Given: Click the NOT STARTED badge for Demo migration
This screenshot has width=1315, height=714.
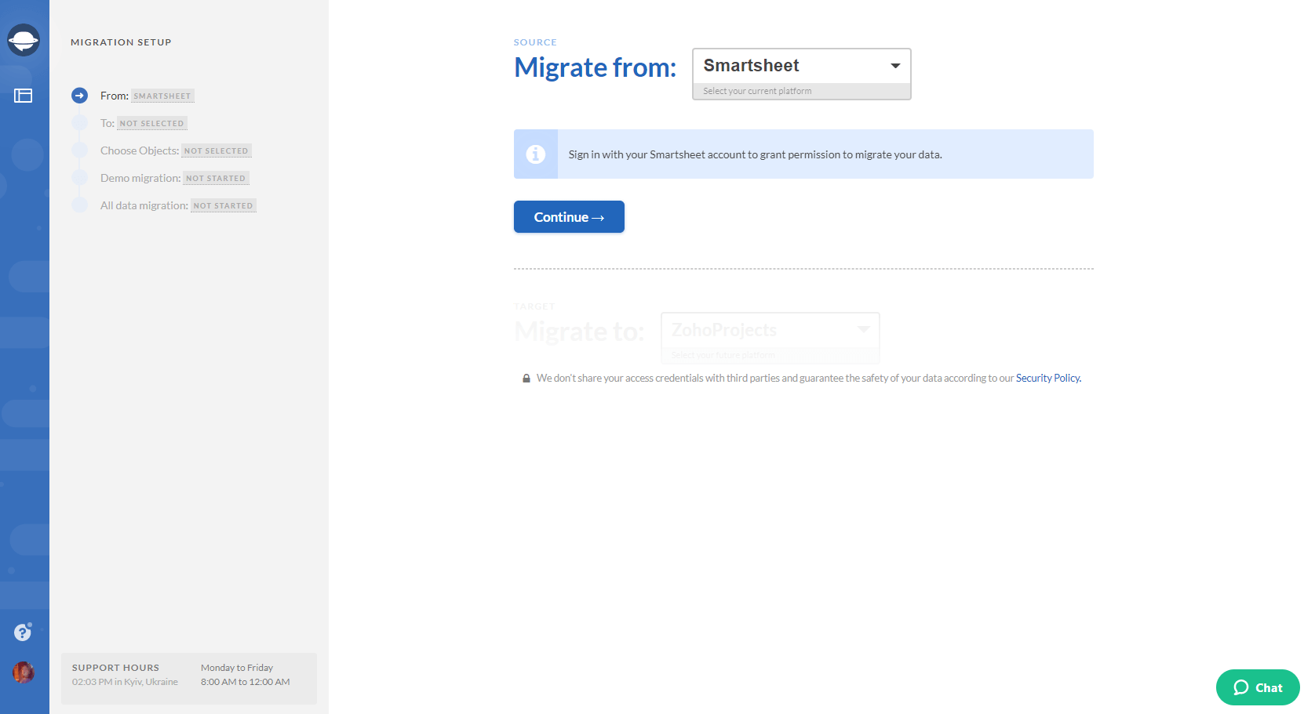Looking at the screenshot, I should [216, 178].
